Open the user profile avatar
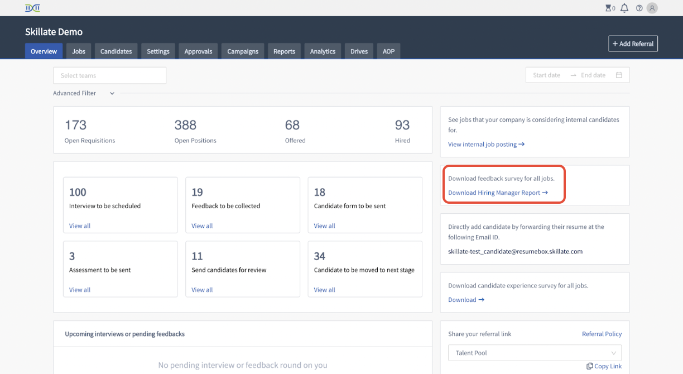Image resolution: width=683 pixels, height=374 pixels. (652, 8)
